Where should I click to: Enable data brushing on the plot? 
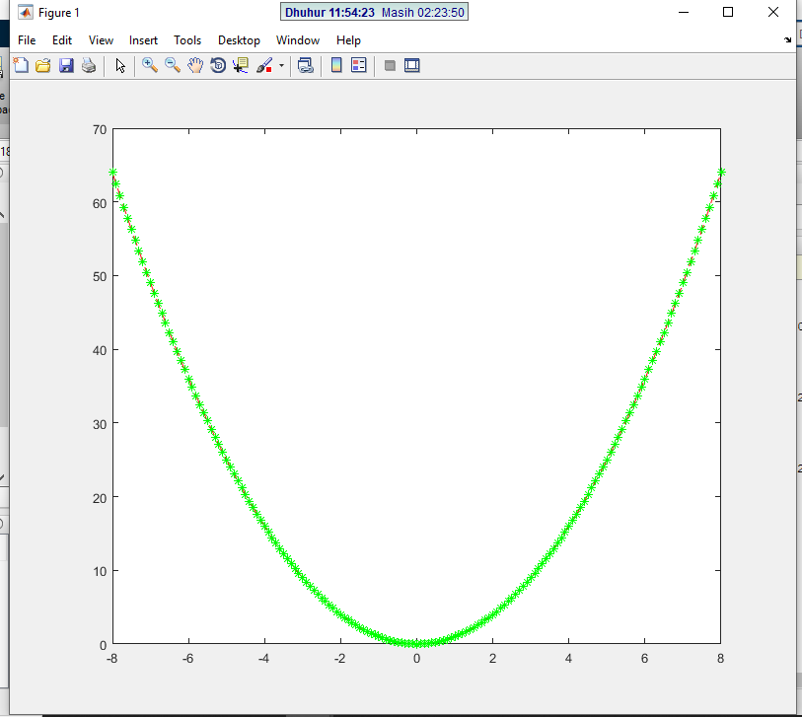[263, 65]
